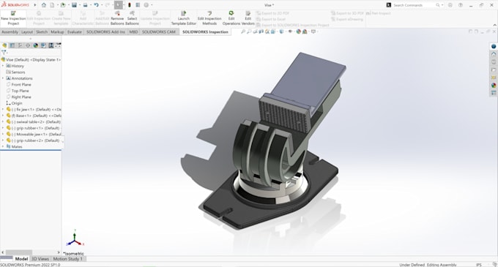Viewport: 498px width, 267px height.
Task: Click the File Properties icon
Action: (138, 5)
